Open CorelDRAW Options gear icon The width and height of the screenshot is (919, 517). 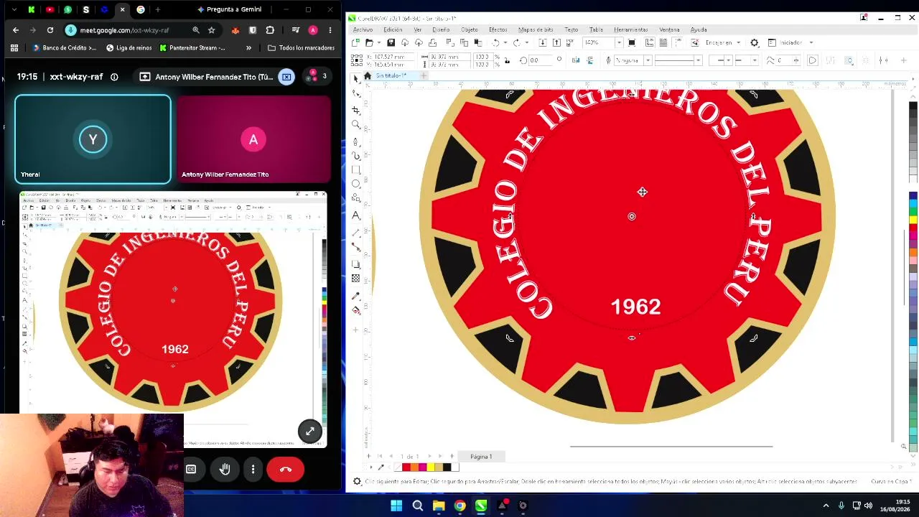[x=755, y=42]
